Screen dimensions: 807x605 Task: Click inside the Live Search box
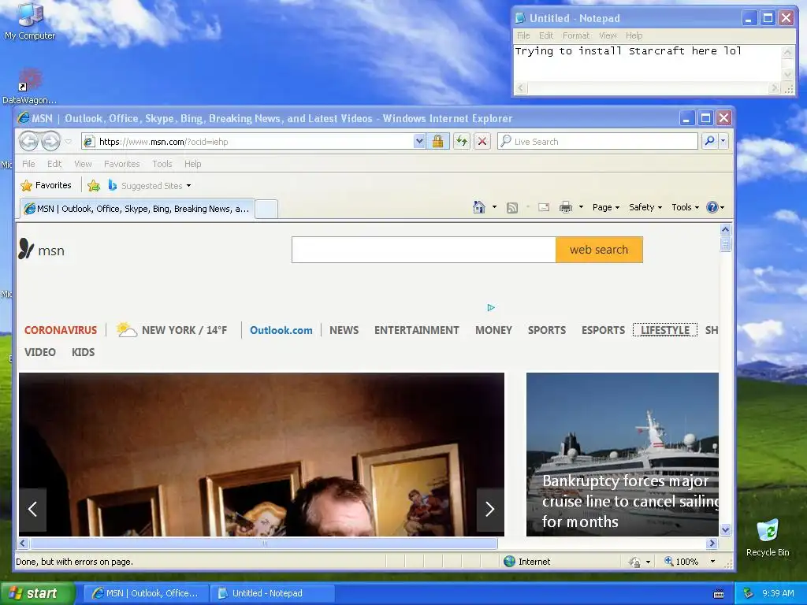pos(598,141)
